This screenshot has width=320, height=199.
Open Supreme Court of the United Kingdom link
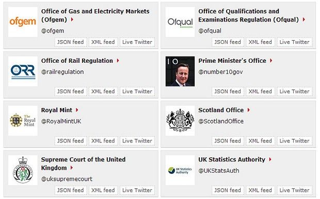coord(83,164)
